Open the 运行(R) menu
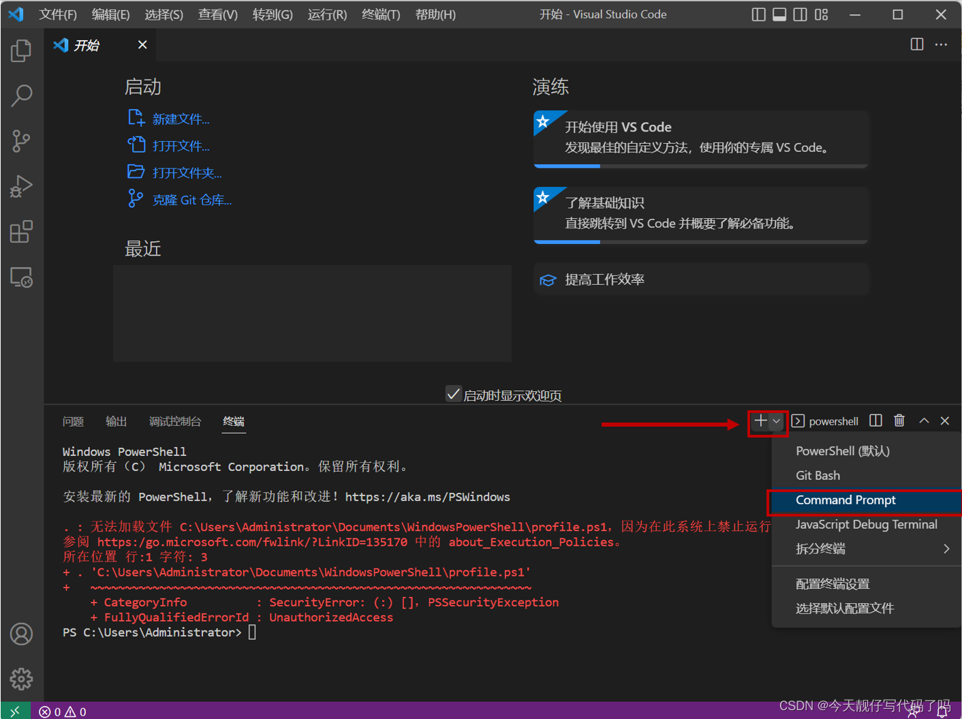962x719 pixels. click(x=327, y=14)
